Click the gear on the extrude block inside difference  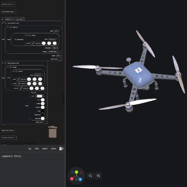pos(27,35)
